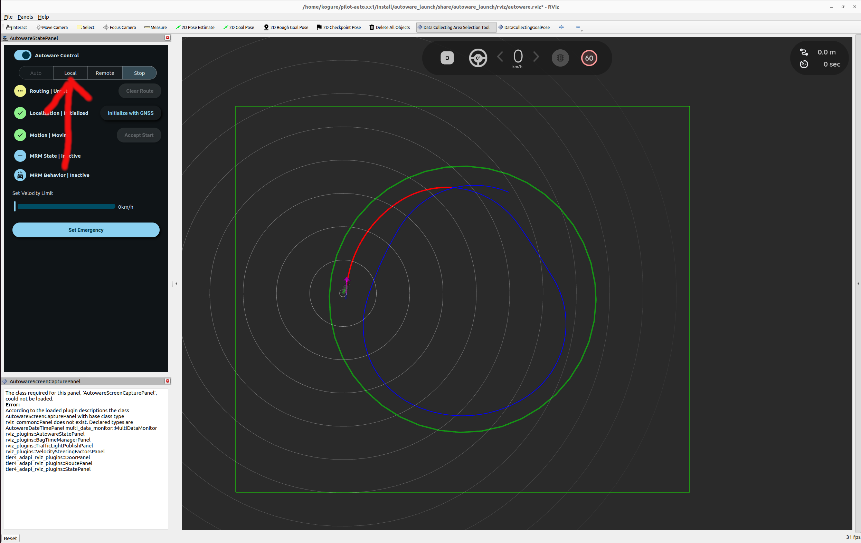Switch operation mode to Remote

pos(105,73)
